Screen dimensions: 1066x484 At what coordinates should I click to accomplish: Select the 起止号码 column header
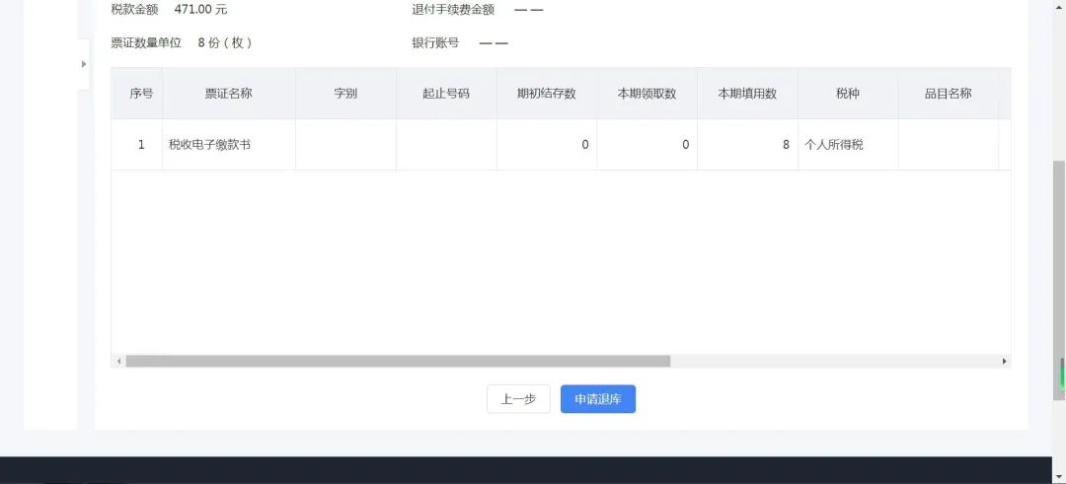pos(446,94)
